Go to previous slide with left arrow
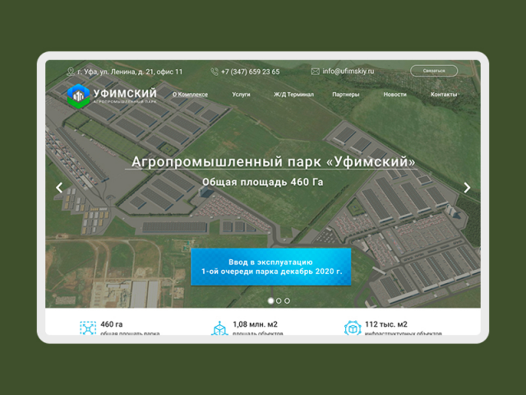The height and width of the screenshot is (395, 526). click(59, 188)
